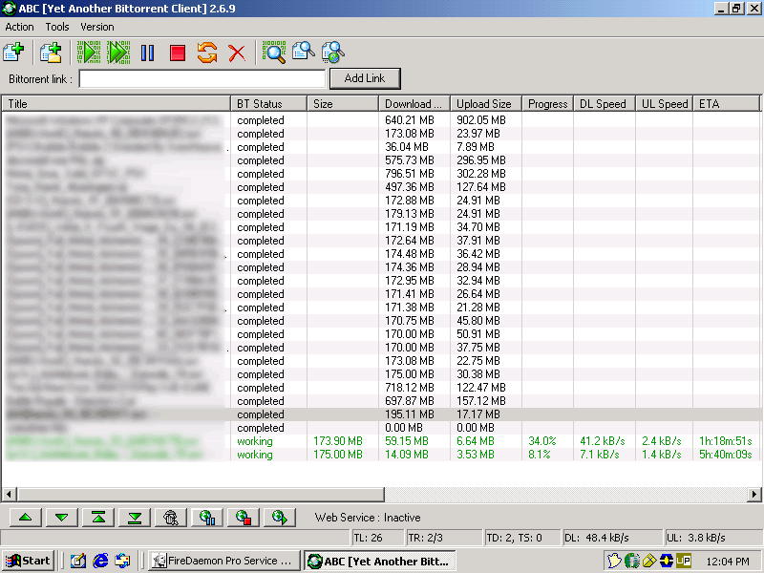Open the Version menu

(97, 27)
